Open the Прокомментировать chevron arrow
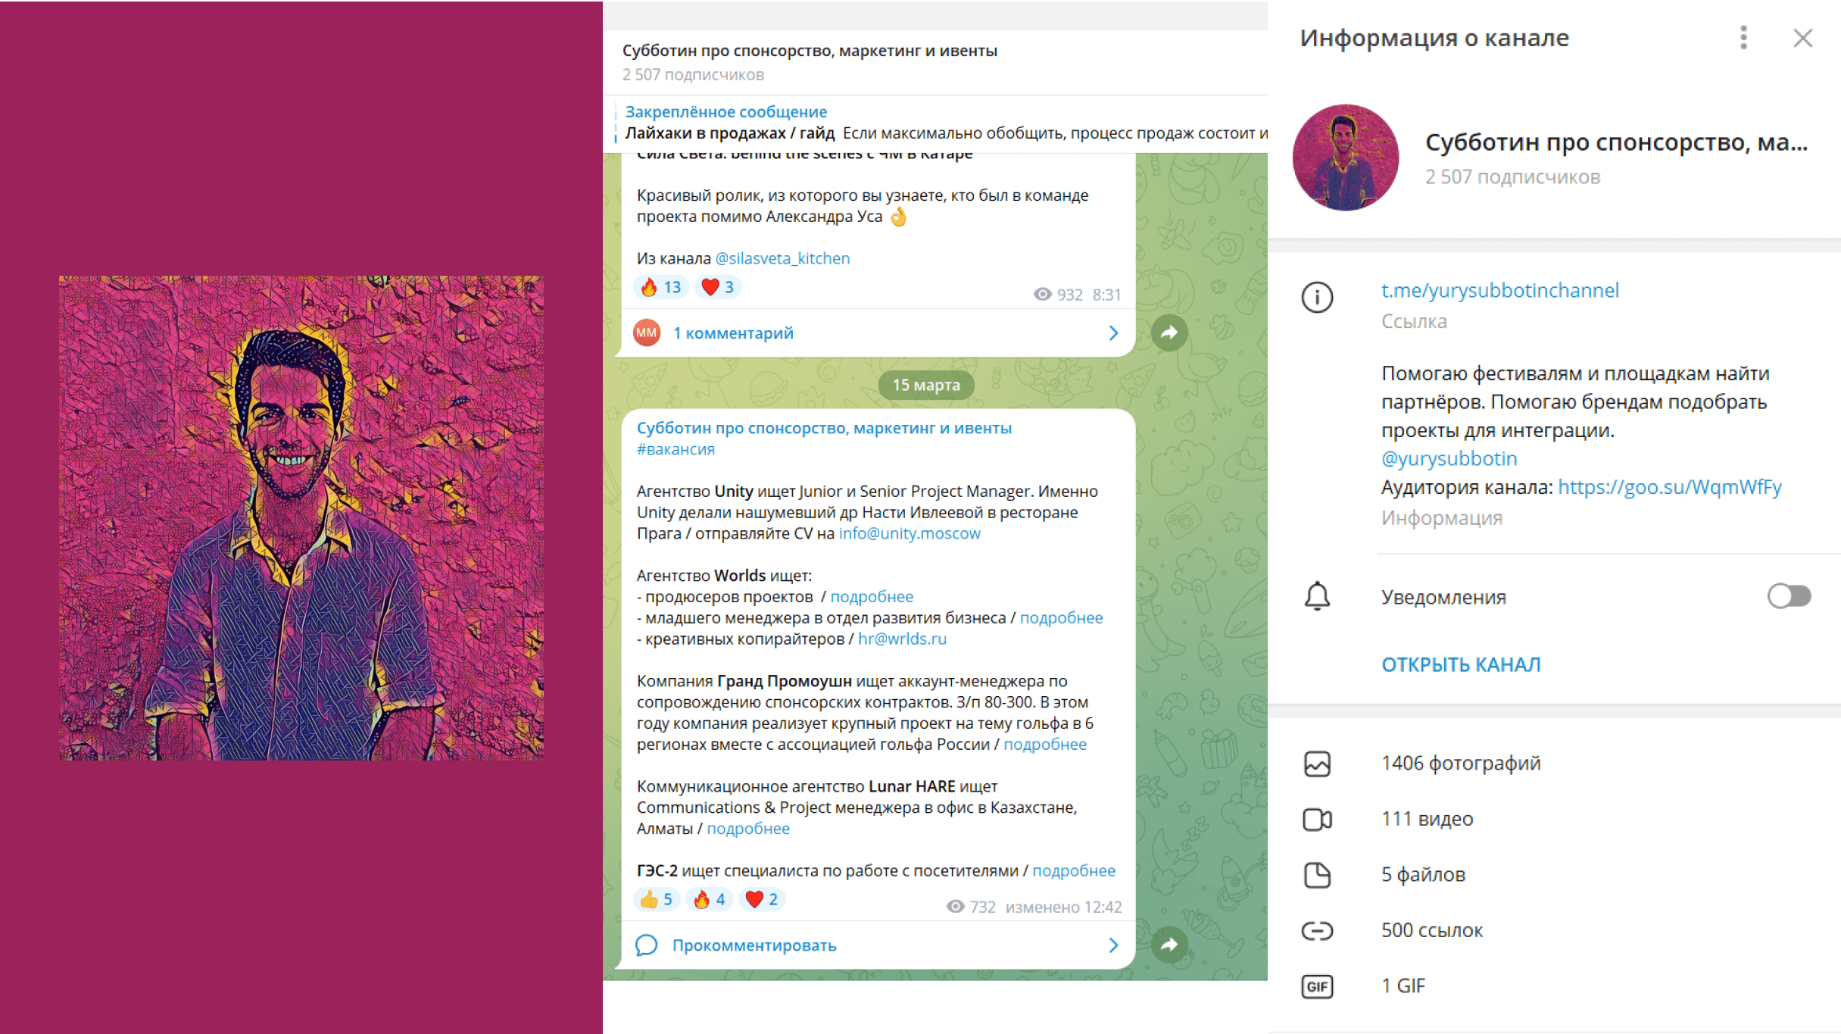Image resolution: width=1841 pixels, height=1034 pixels. point(1113,945)
